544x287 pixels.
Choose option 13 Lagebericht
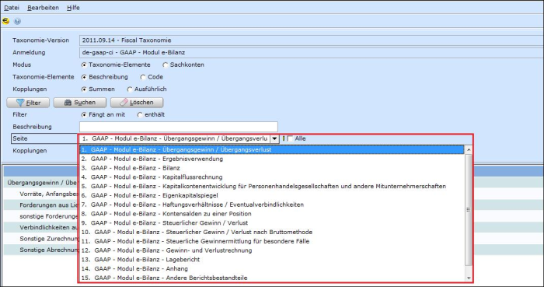click(x=272, y=260)
